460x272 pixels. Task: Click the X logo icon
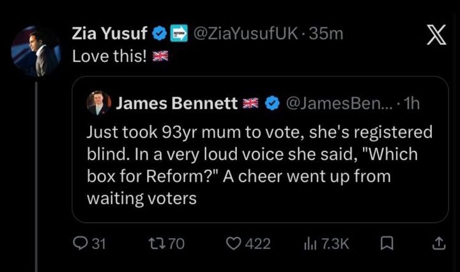point(436,38)
